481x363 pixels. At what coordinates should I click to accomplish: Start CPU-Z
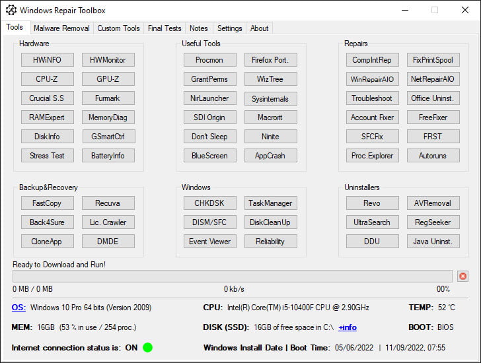tap(48, 79)
